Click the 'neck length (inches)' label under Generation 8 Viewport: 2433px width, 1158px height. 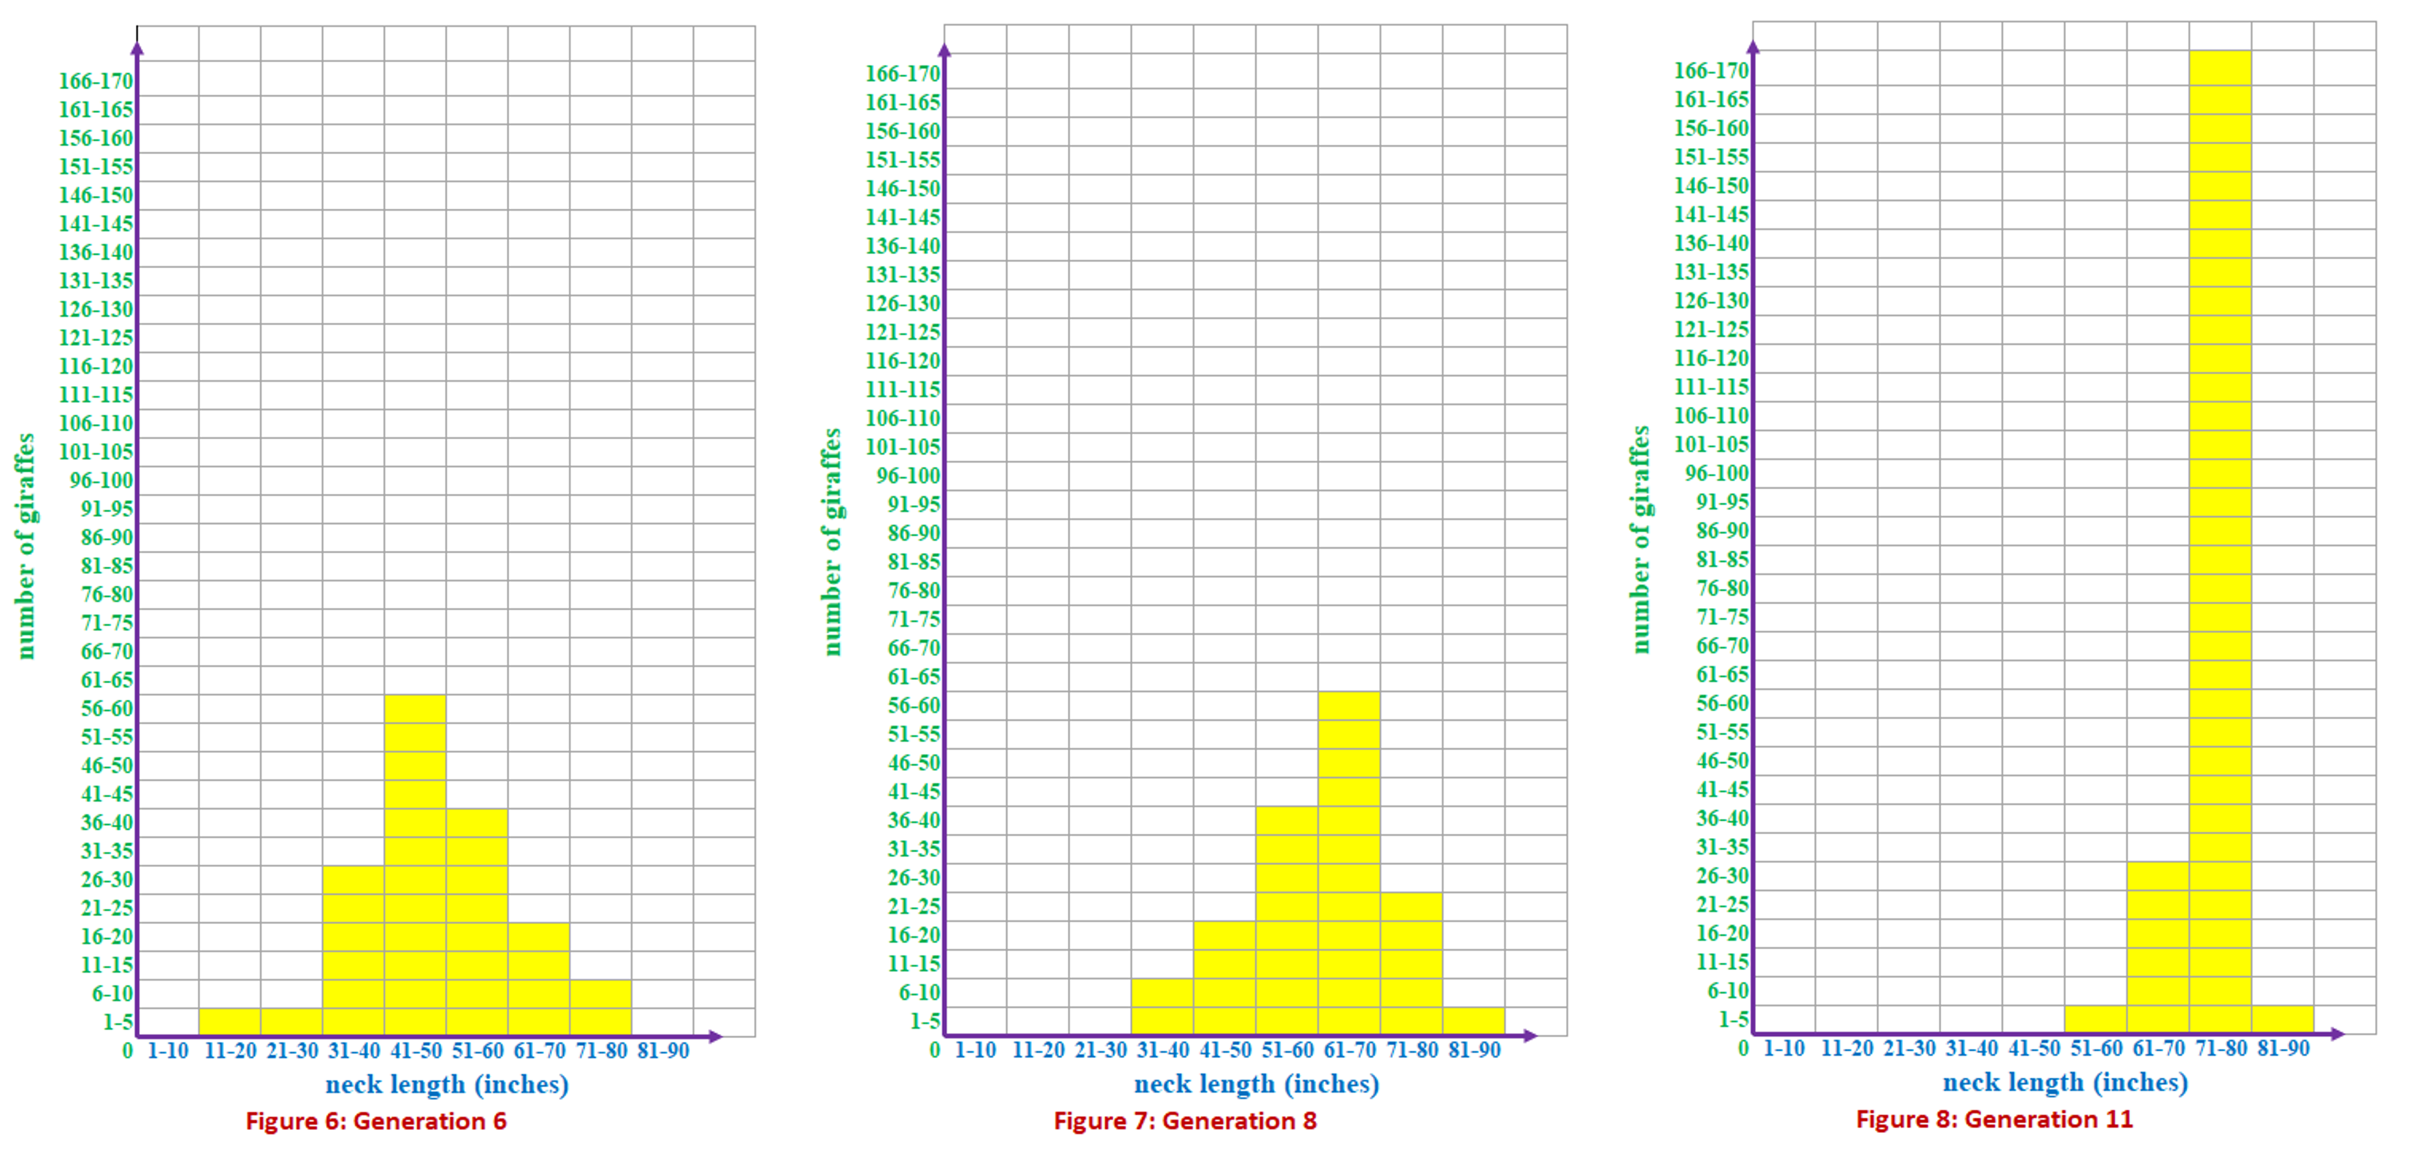(x=1256, y=1083)
